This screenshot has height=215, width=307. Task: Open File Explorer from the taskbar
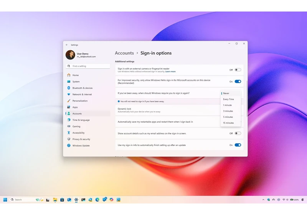click(x=55, y=200)
